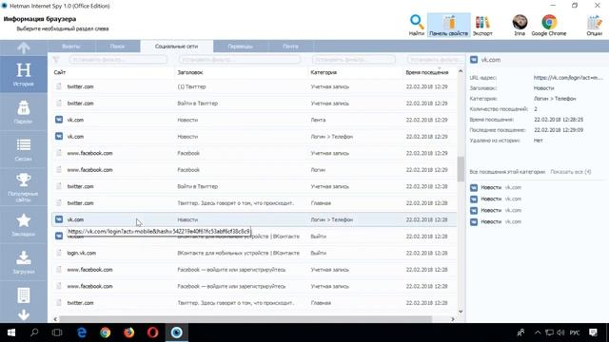The width and height of the screenshot is (609, 342).
Task: Switch to the Почта tab
Action: (x=290, y=47)
